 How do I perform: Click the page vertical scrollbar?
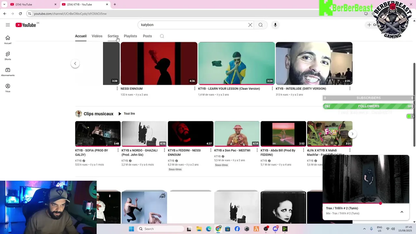(414, 104)
